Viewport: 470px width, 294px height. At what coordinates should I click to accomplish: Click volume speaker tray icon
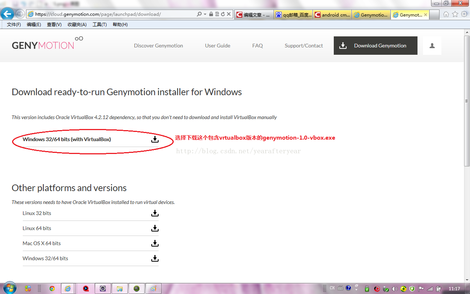395,288
